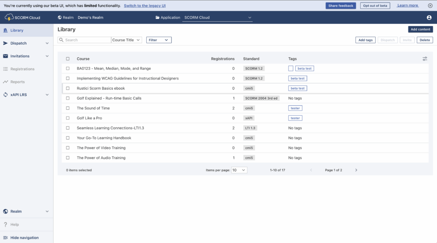
Task: Click the Library books icon
Action: point(5,30)
